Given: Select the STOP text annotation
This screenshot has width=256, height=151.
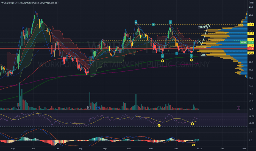Looking at the screenshot, I should 203,55.
